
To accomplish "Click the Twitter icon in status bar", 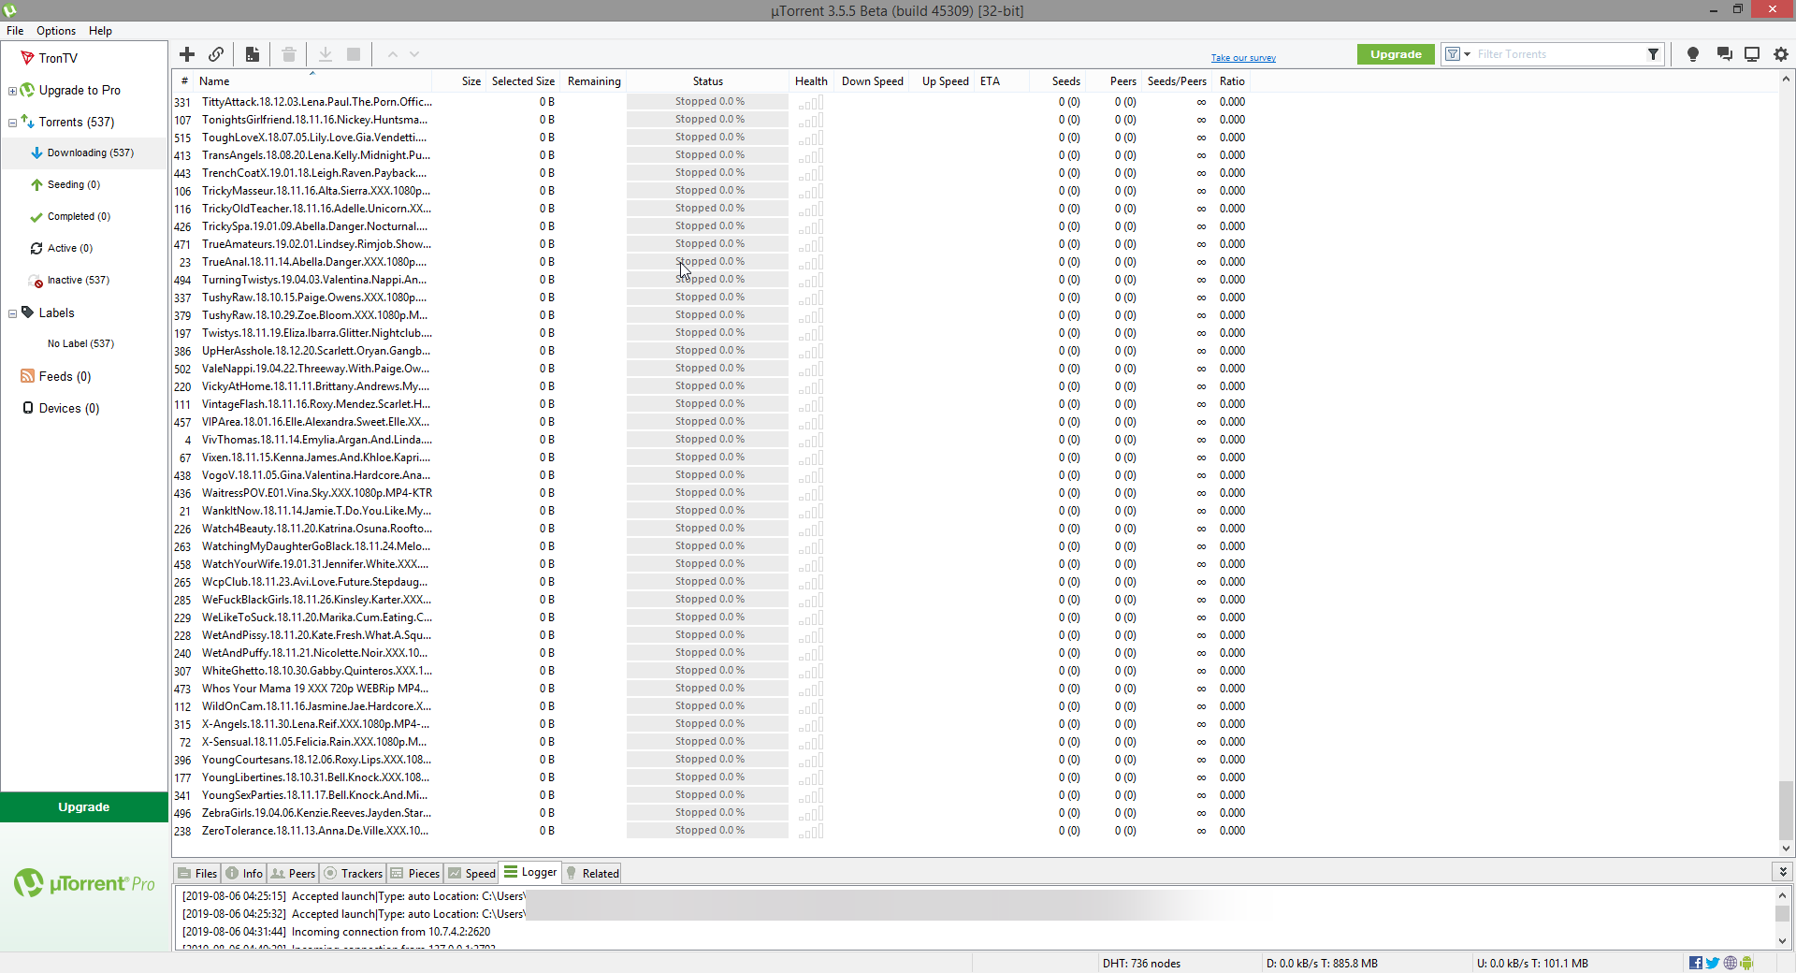I will [1713, 963].
